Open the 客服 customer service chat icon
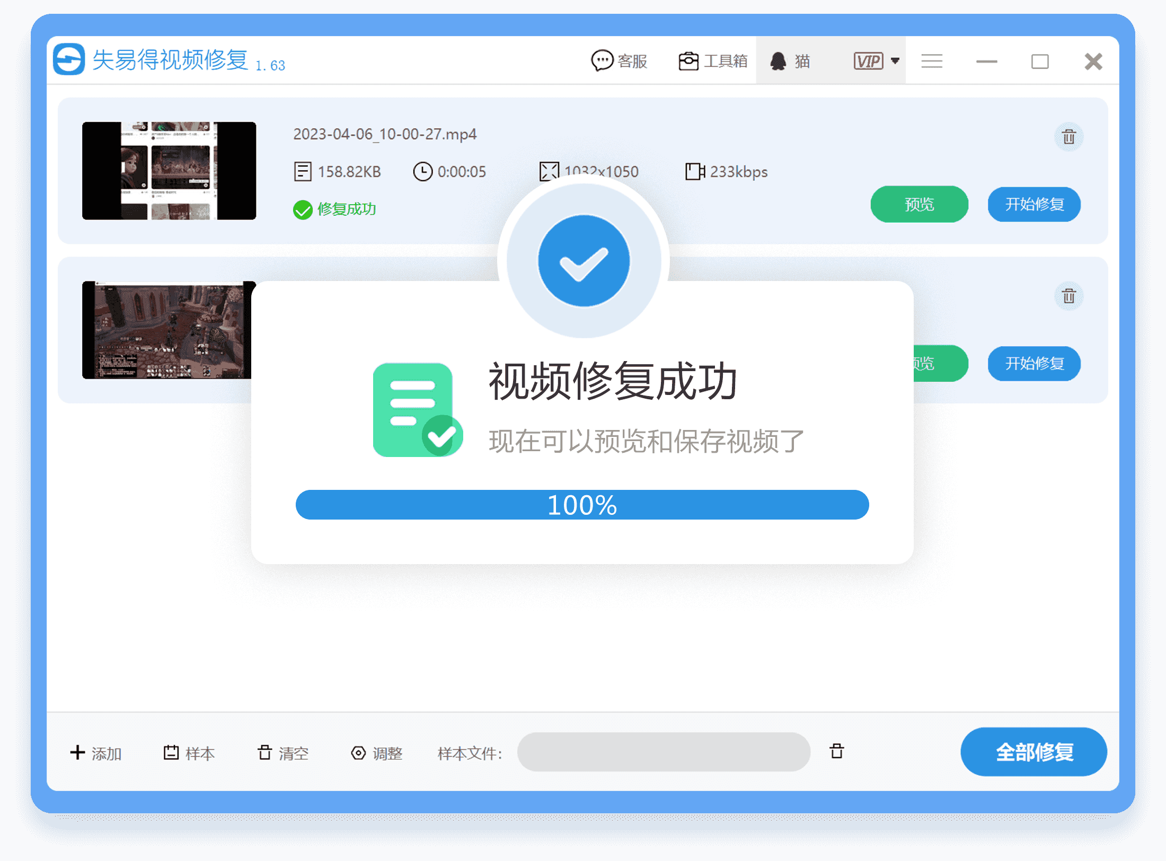Viewport: 1166px width, 861px height. [x=603, y=61]
